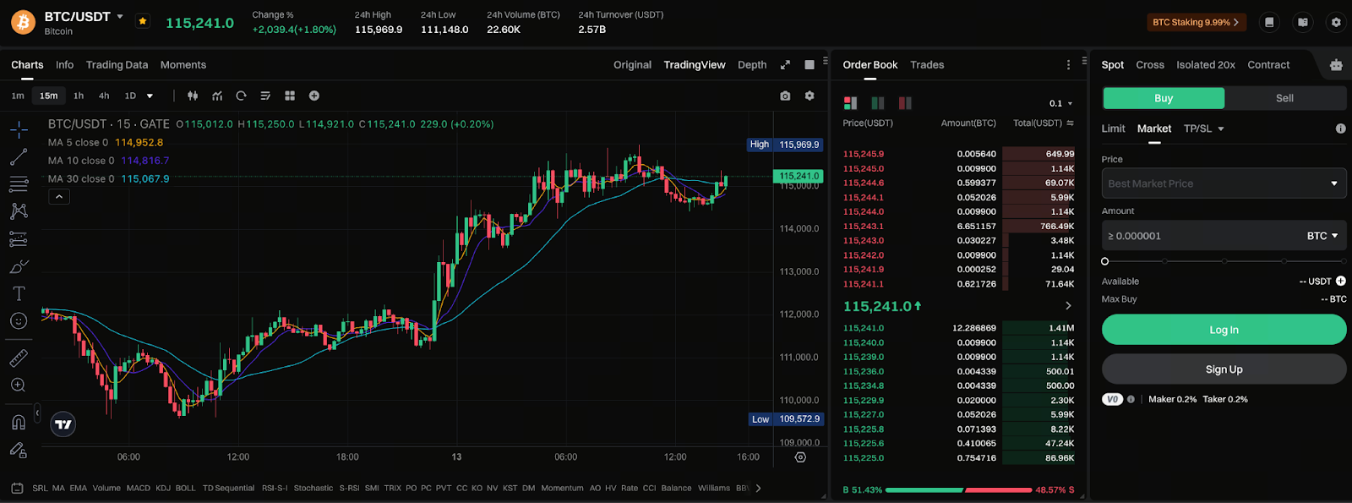Viewport: 1352px width, 503px height.
Task: Expand more timeframe intervals dropdown
Action: (x=150, y=96)
